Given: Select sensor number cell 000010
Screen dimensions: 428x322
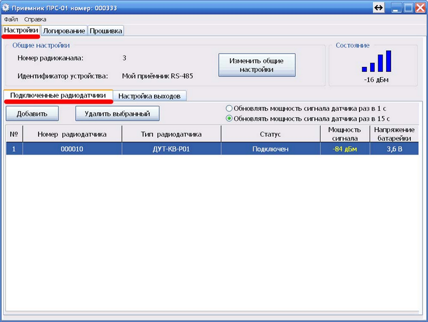Looking at the screenshot, I should click(72, 149).
